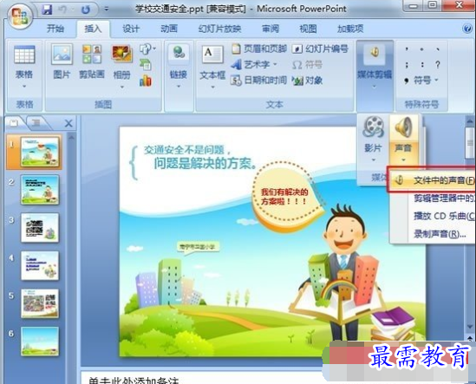This screenshot has height=384, width=476.
Task: Select slide 2 thumbnail
Action: coord(40,190)
